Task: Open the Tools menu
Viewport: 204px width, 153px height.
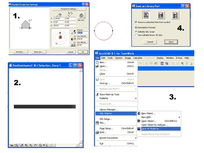Action: [110, 58]
